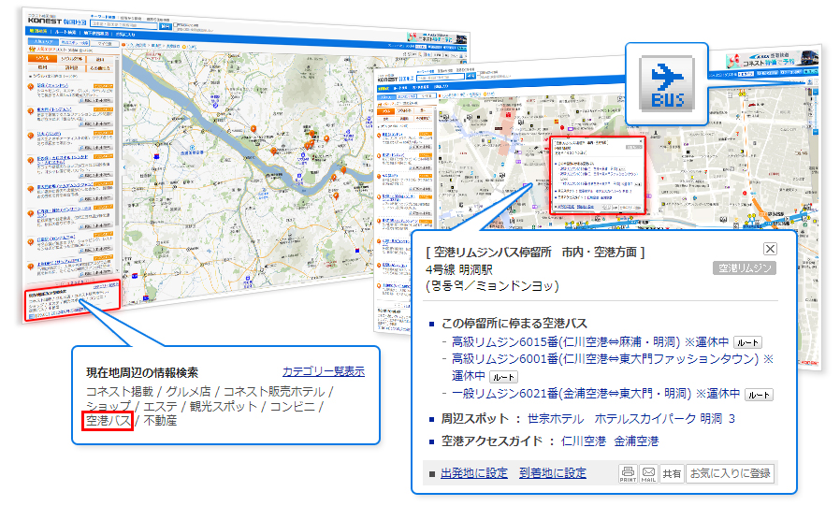Open the 高級リムジン6015番 bus link
Viewport: 840px width, 506px height.
click(x=564, y=342)
